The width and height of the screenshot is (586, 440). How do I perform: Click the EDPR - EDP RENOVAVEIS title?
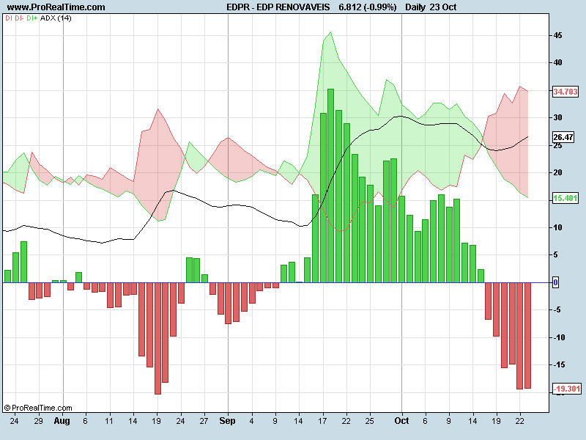pos(278,7)
